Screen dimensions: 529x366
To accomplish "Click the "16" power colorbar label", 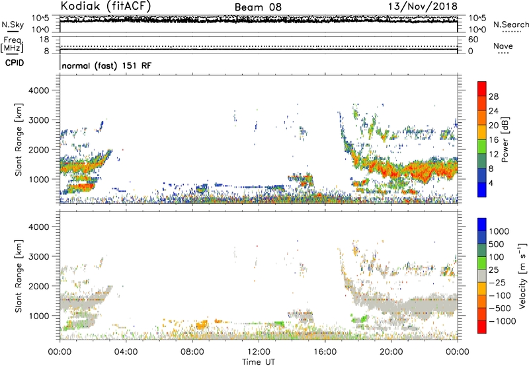I will pos(493,140).
